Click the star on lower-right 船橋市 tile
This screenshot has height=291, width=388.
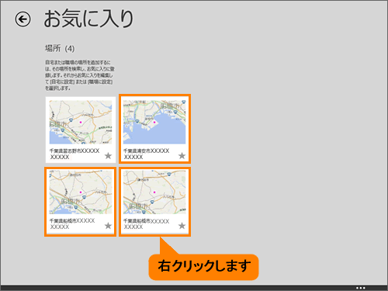click(182, 226)
